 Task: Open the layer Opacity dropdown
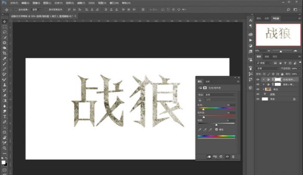click(300, 68)
